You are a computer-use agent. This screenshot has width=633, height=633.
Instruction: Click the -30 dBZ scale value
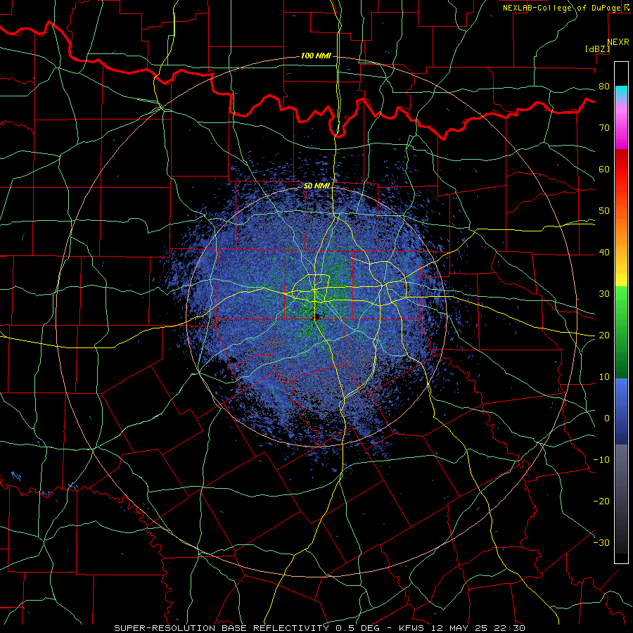601,543
